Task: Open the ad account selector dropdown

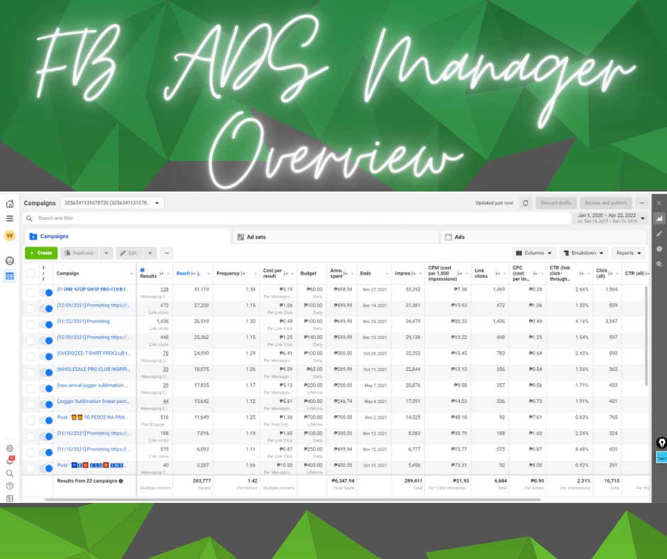Action: tap(112, 203)
